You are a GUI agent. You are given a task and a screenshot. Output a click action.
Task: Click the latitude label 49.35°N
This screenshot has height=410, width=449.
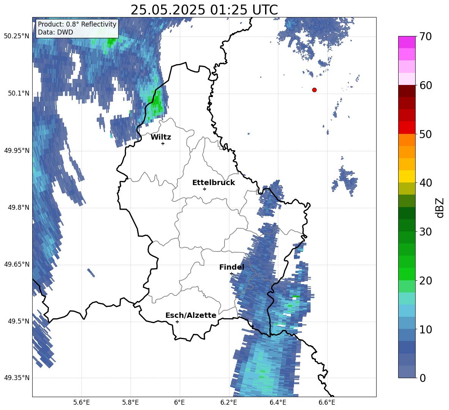(17, 378)
